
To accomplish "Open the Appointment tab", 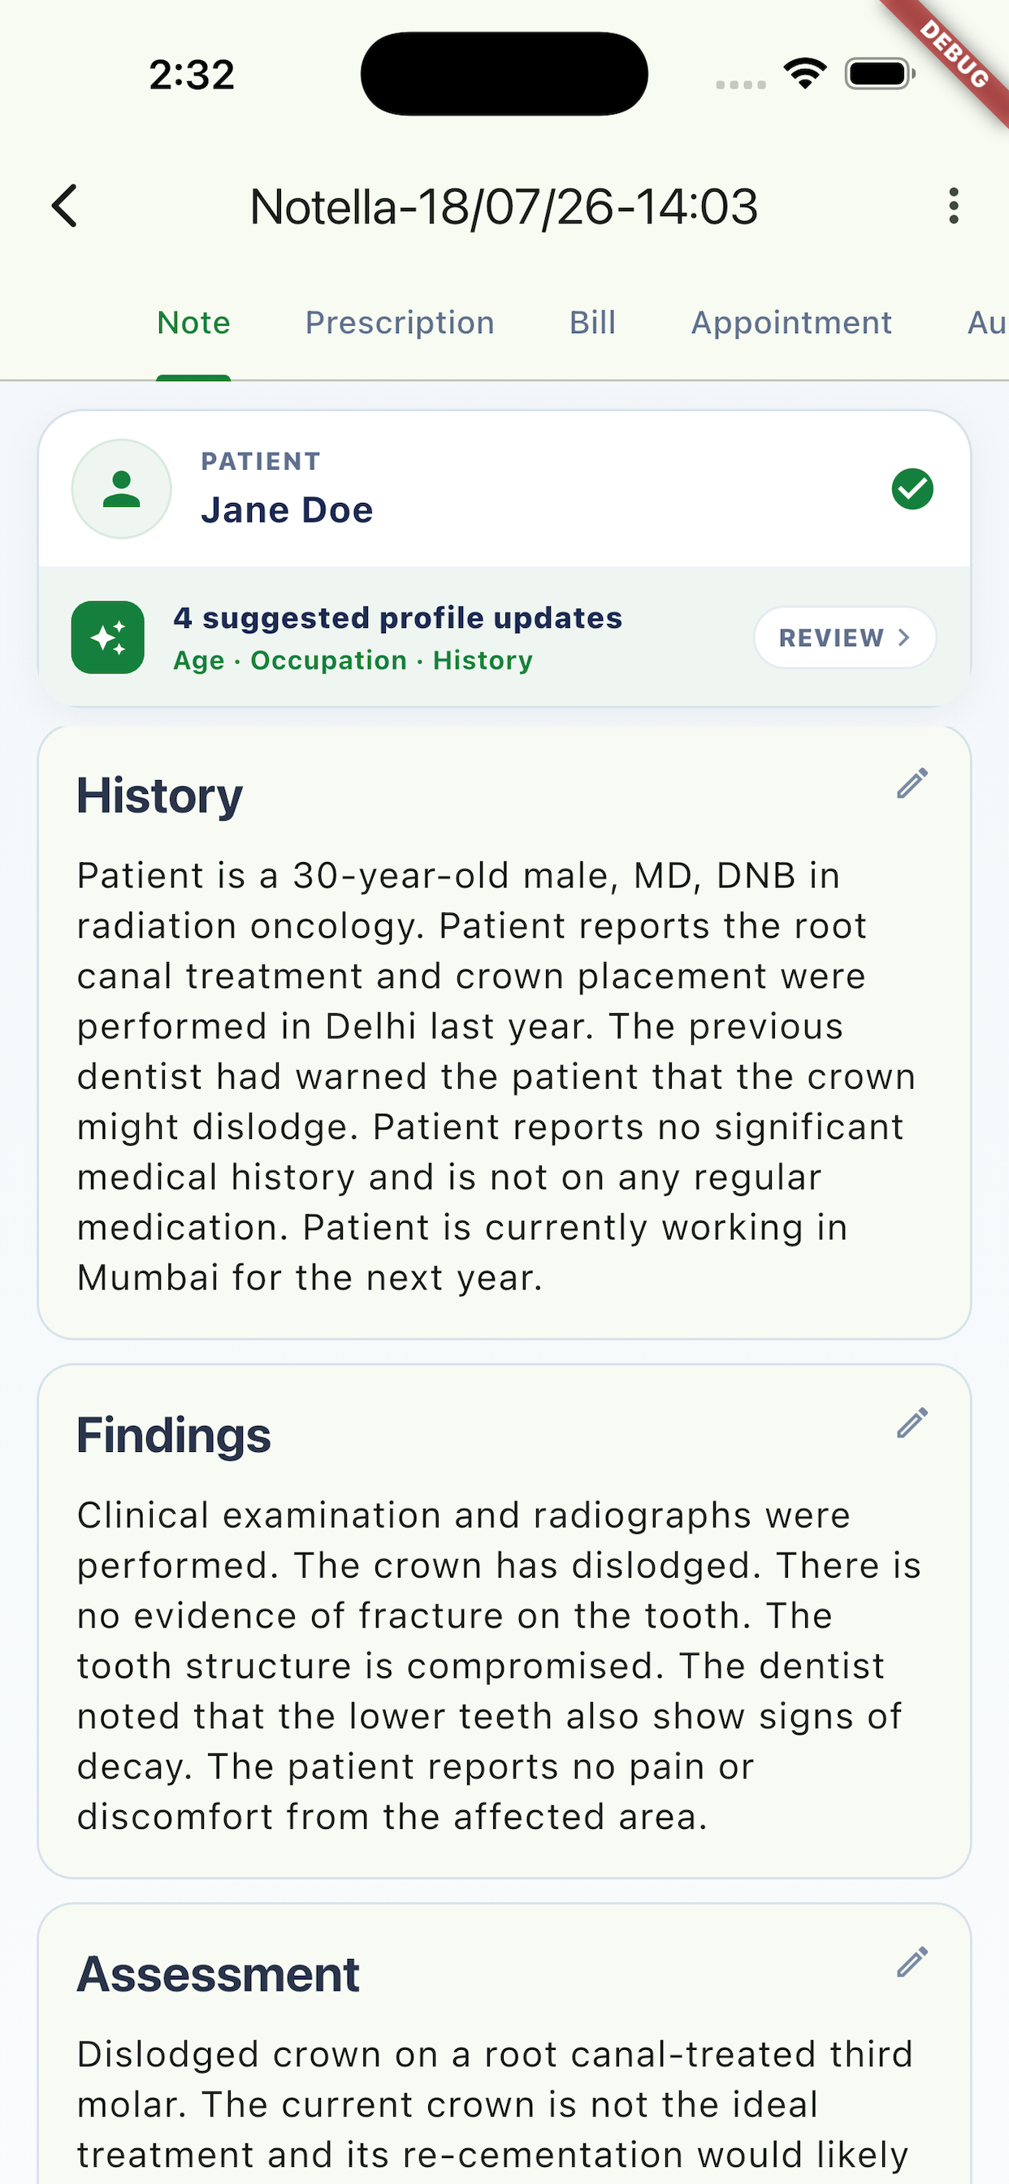I will tap(791, 323).
